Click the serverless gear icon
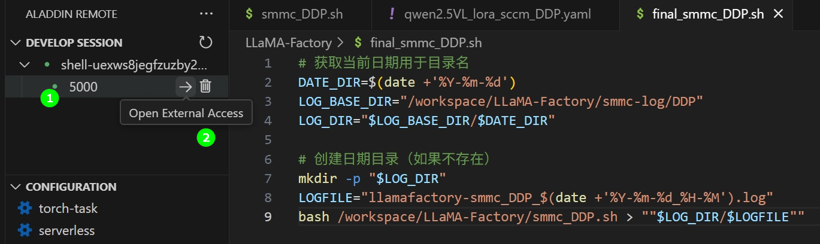Screen dimensions: 820x244 (25, 230)
